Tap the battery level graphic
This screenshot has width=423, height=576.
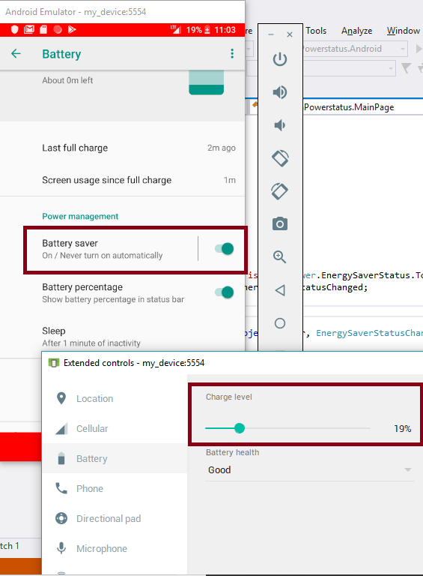point(207,82)
